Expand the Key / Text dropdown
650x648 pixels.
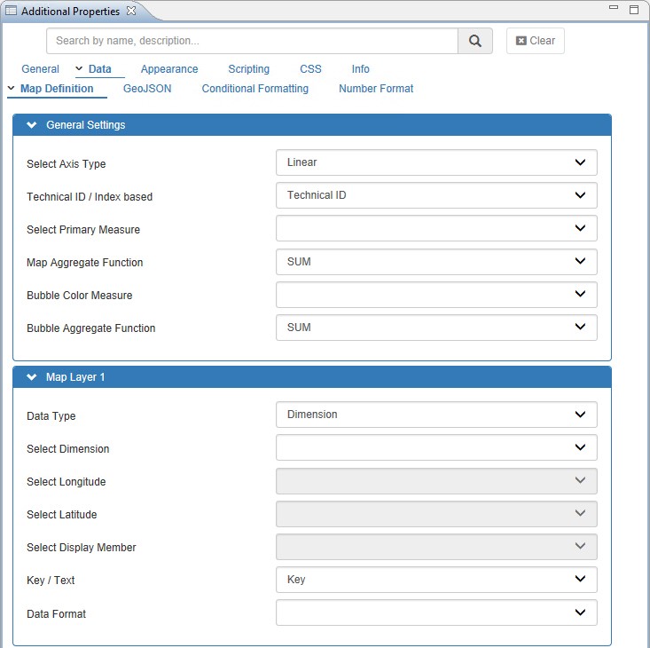(436, 580)
